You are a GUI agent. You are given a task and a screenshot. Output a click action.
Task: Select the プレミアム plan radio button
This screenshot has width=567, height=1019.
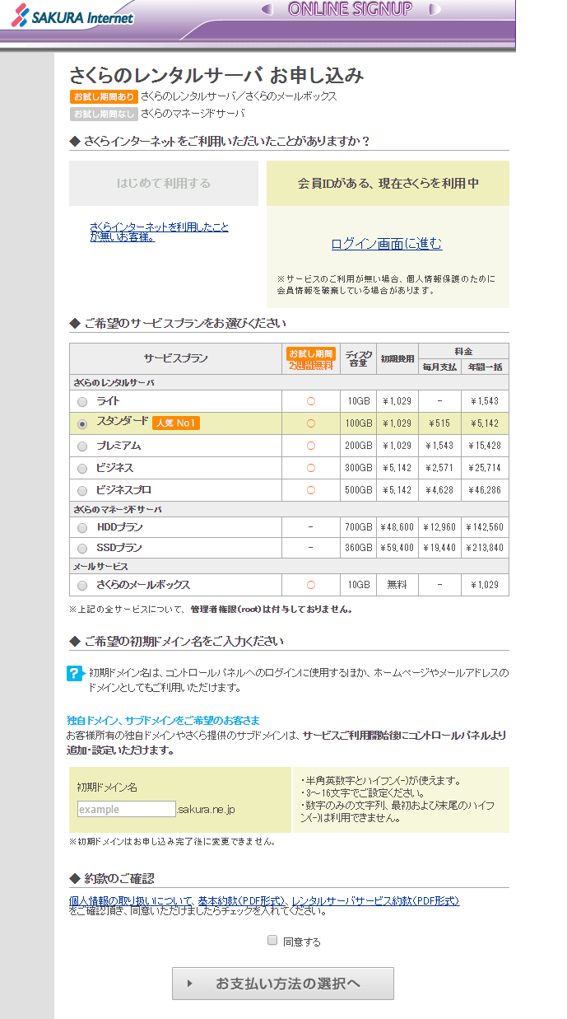tap(81, 446)
